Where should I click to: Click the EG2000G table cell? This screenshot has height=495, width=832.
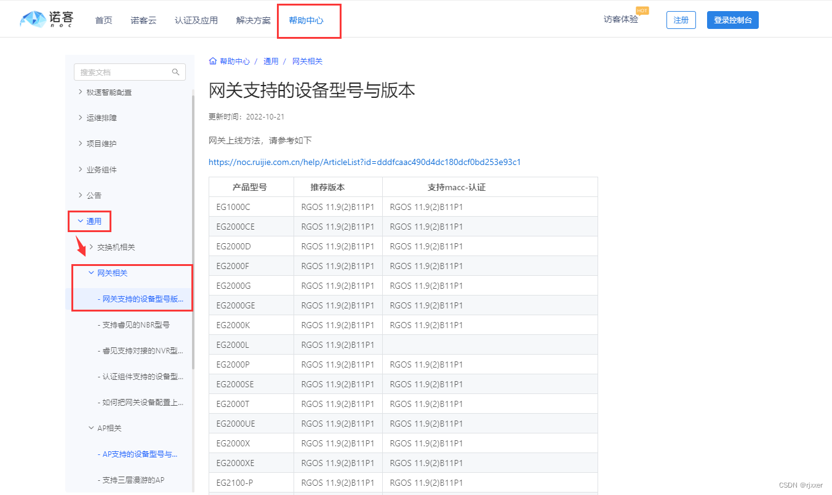coord(251,286)
